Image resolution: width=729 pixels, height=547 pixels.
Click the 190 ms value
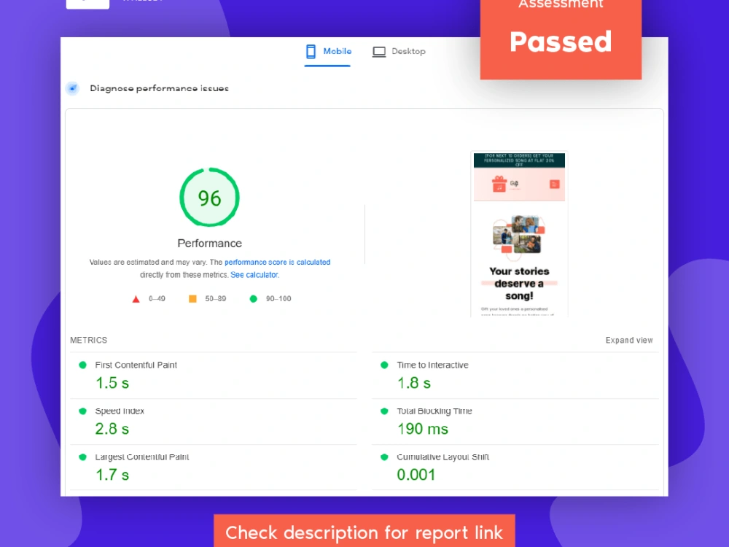pyautogui.click(x=423, y=429)
